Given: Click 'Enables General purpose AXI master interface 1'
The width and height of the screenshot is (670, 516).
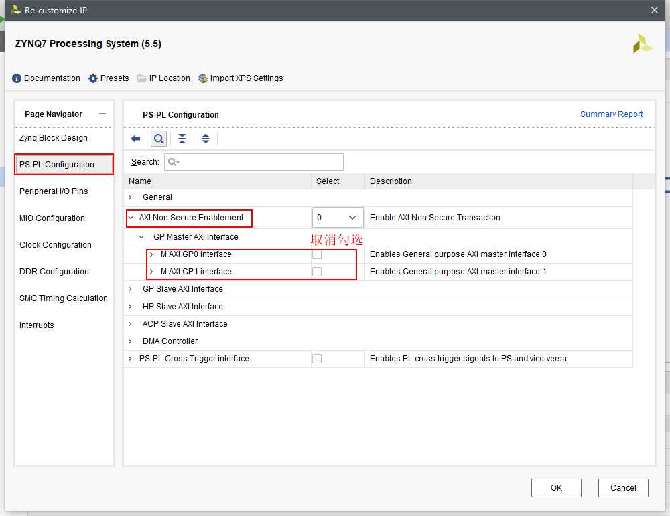Looking at the screenshot, I should click(x=458, y=272).
